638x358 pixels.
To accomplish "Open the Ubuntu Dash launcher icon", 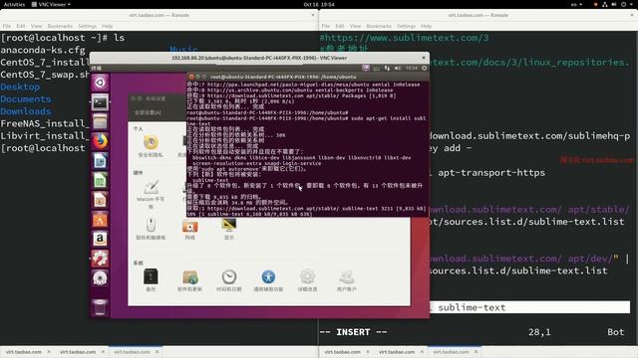I will [100, 83].
